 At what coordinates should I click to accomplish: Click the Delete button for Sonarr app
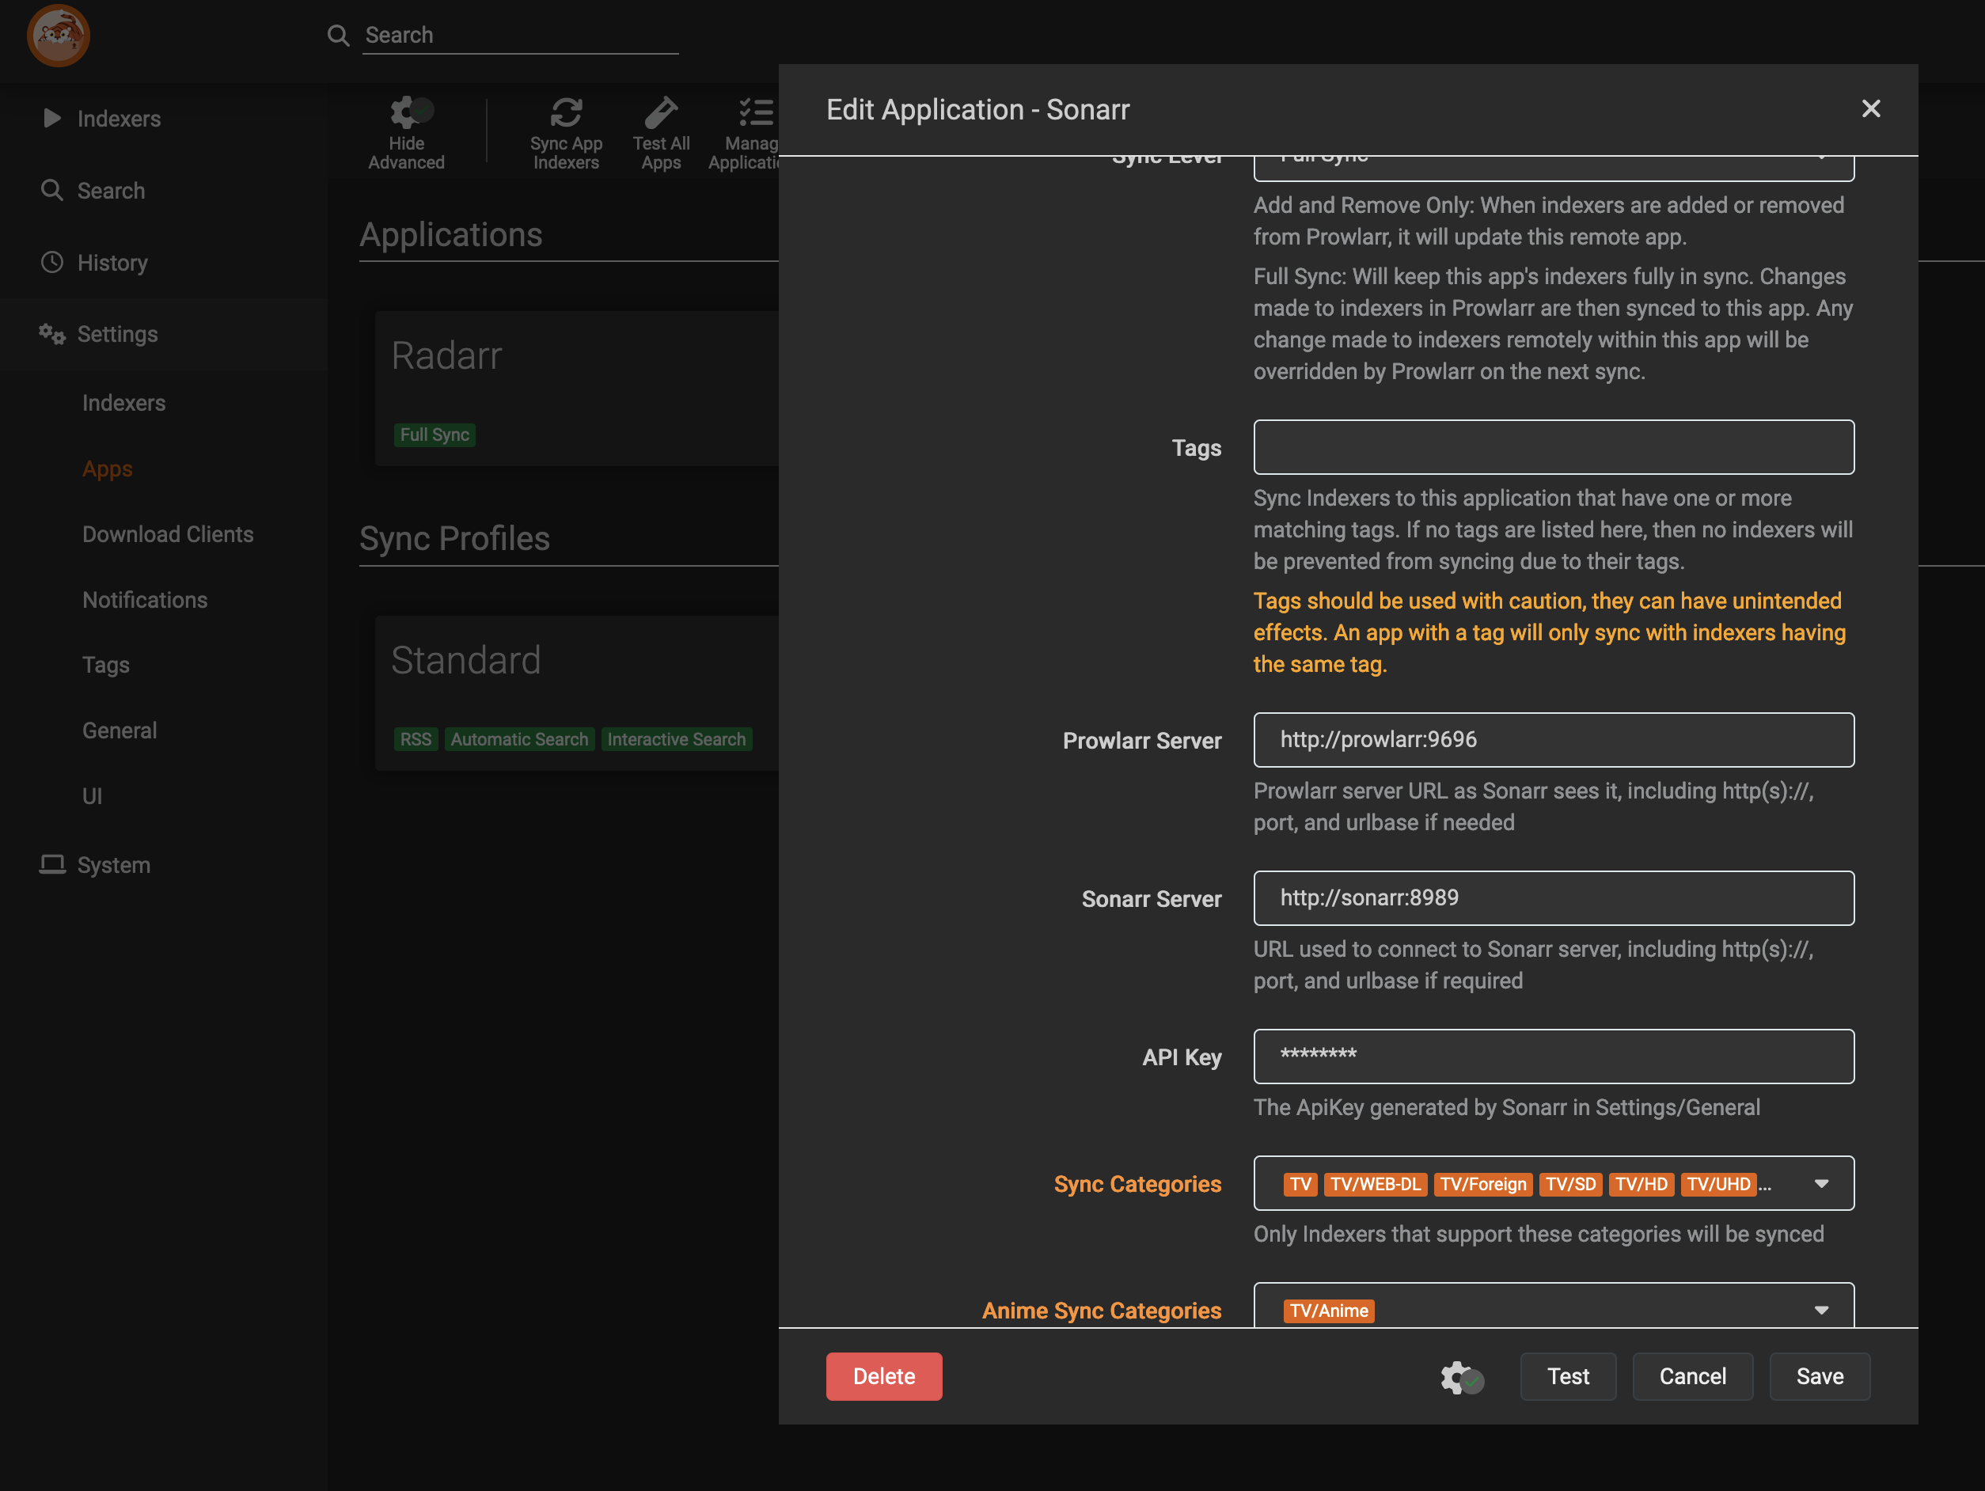[883, 1375]
